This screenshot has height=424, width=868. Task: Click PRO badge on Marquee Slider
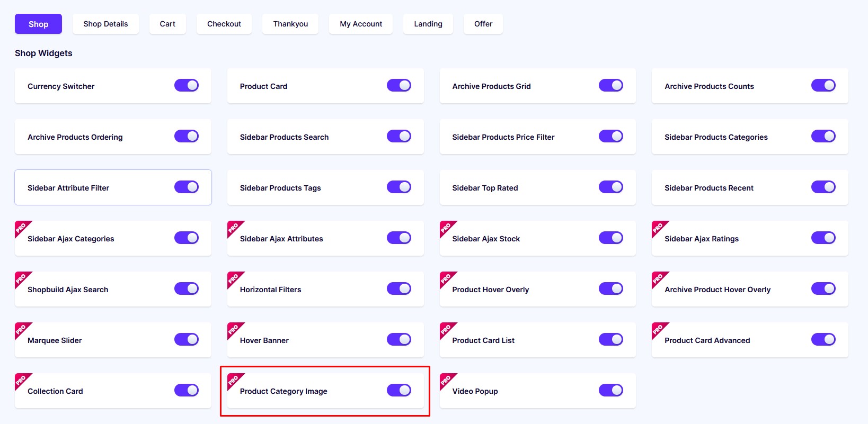tap(21, 329)
